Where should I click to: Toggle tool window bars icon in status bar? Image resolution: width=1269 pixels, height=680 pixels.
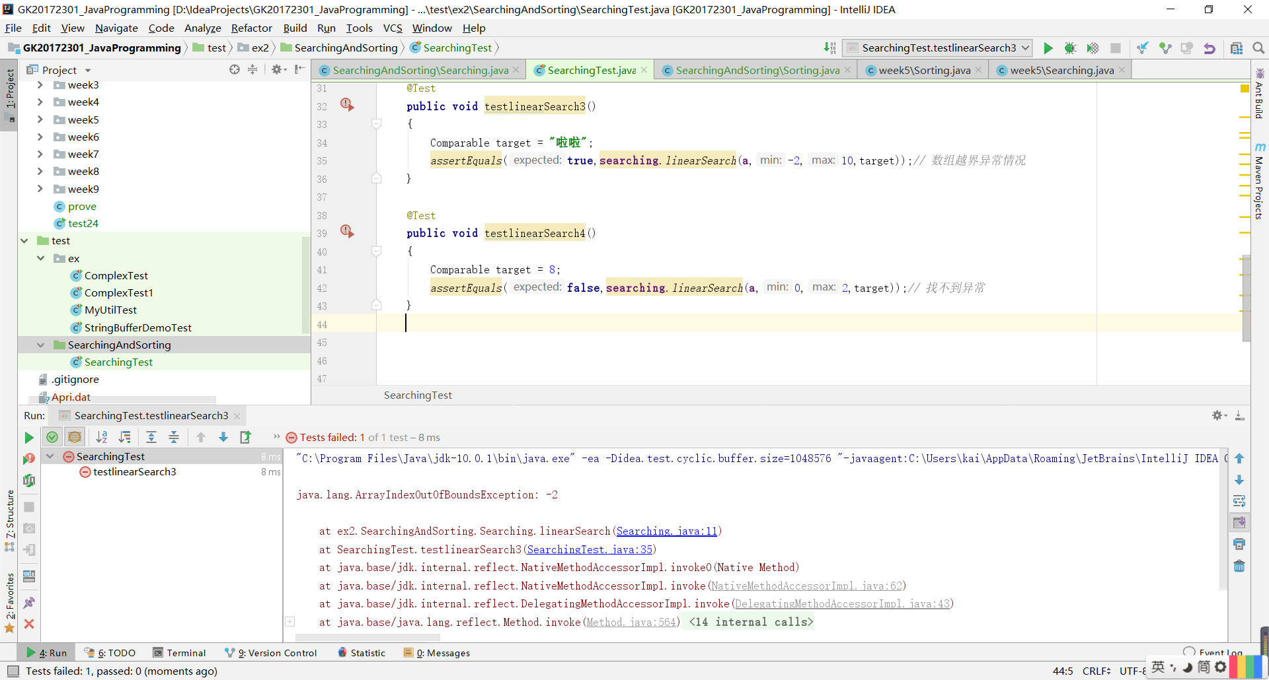point(13,671)
